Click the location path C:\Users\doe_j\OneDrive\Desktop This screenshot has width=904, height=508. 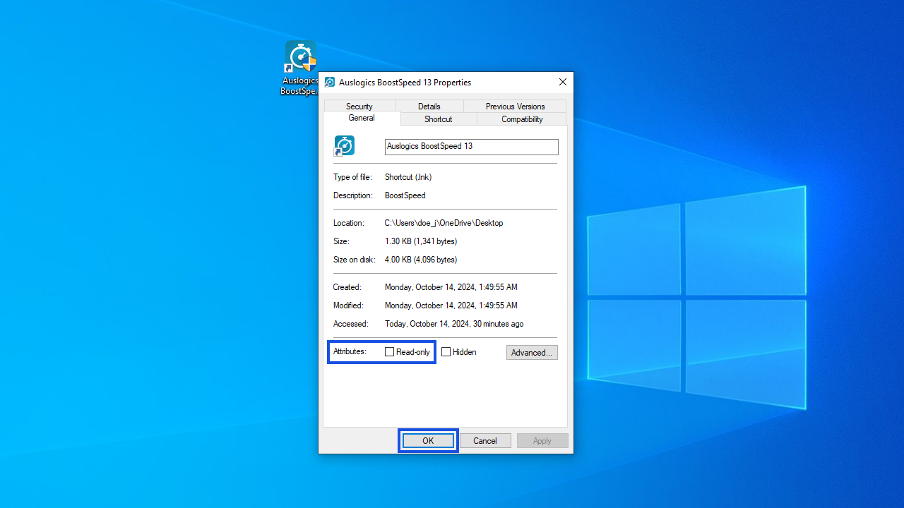pyautogui.click(x=444, y=223)
